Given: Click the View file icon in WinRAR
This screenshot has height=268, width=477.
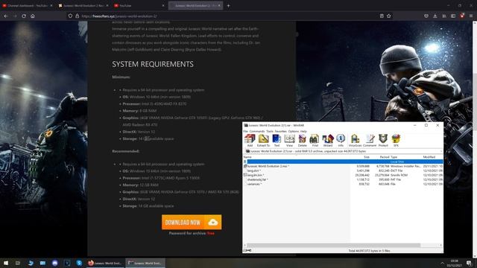Looking at the screenshot, I should [289, 141].
